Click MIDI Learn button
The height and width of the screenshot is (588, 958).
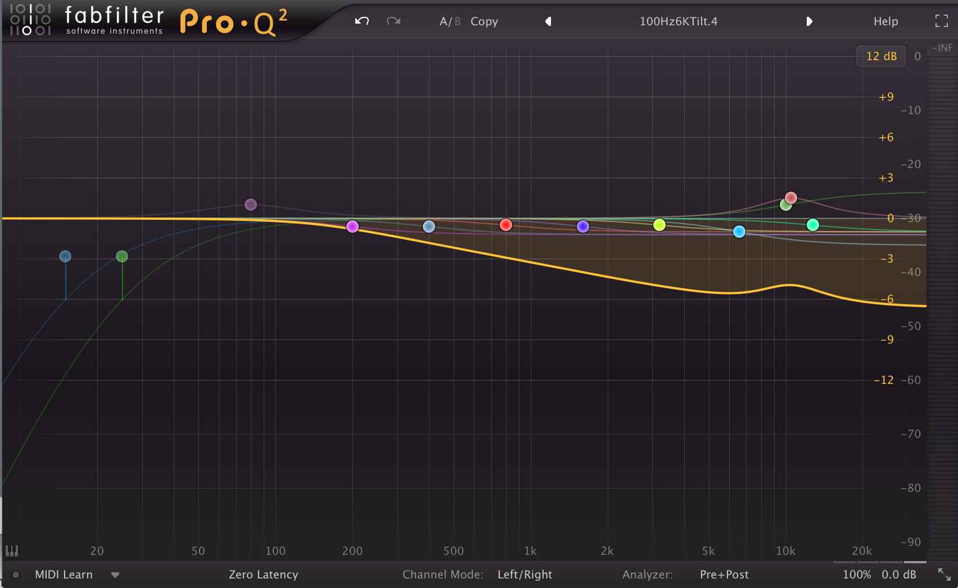64,575
